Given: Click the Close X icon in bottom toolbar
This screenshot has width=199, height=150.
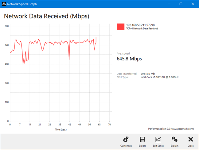Looking at the screenshot, I should pyautogui.click(x=191, y=139).
